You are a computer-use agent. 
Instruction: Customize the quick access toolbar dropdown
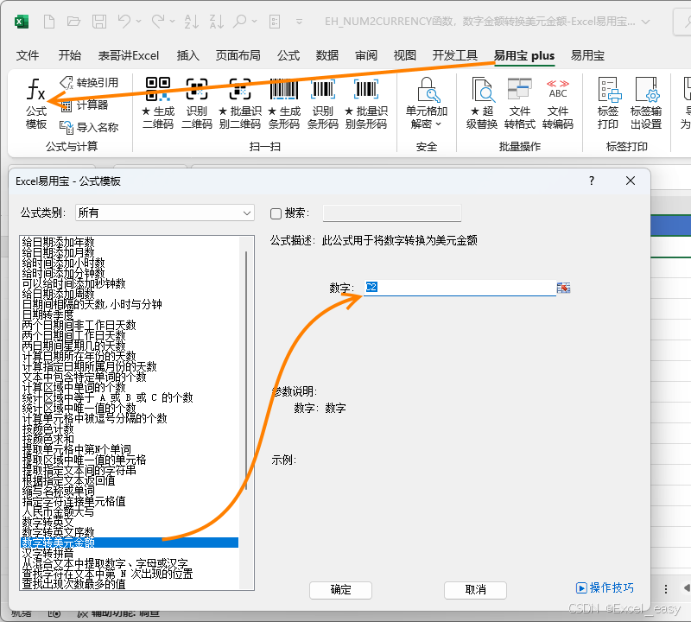tap(299, 21)
